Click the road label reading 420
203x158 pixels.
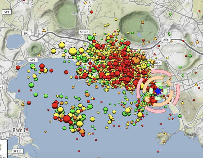(x=157, y=63)
